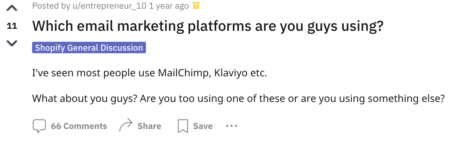Click the "1 year ago" timestamp
The height and width of the screenshot is (148, 463).
[168, 6]
